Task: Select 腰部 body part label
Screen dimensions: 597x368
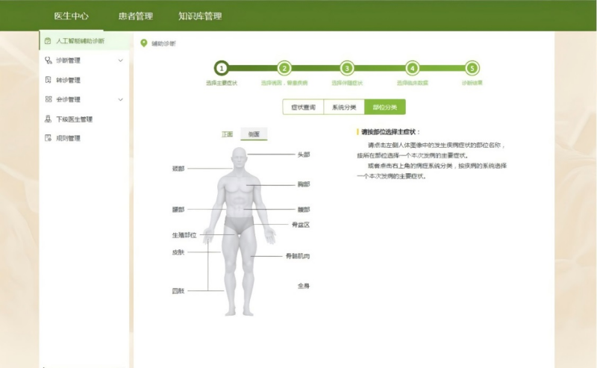Action: [178, 210]
